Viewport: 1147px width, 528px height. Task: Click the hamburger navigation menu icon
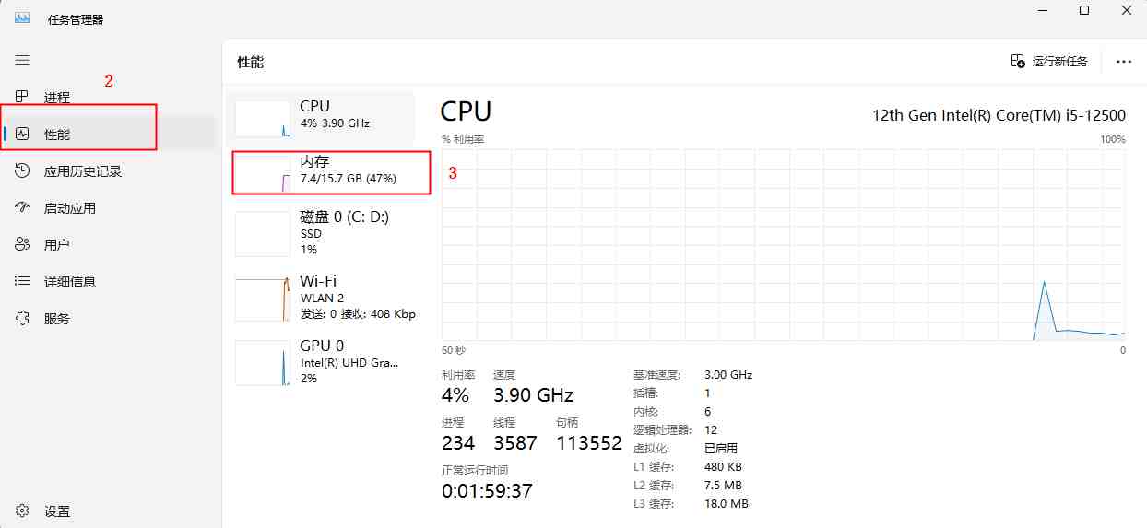point(22,60)
